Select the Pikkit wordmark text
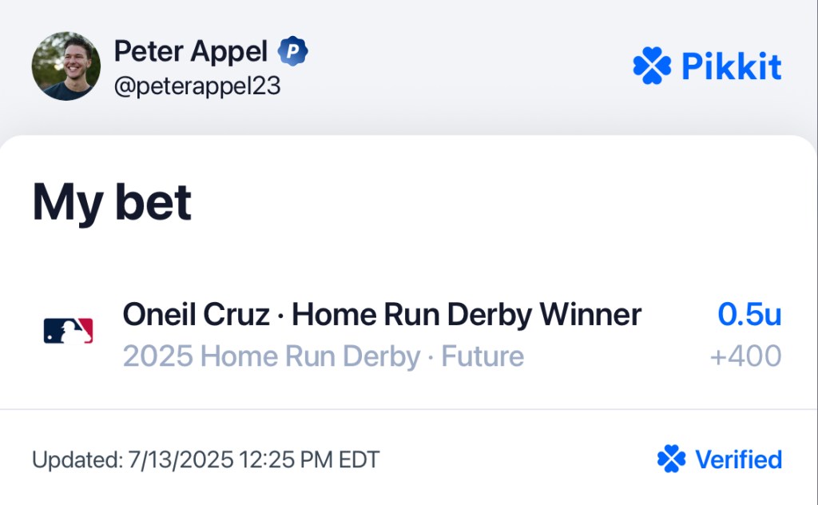 (x=732, y=66)
